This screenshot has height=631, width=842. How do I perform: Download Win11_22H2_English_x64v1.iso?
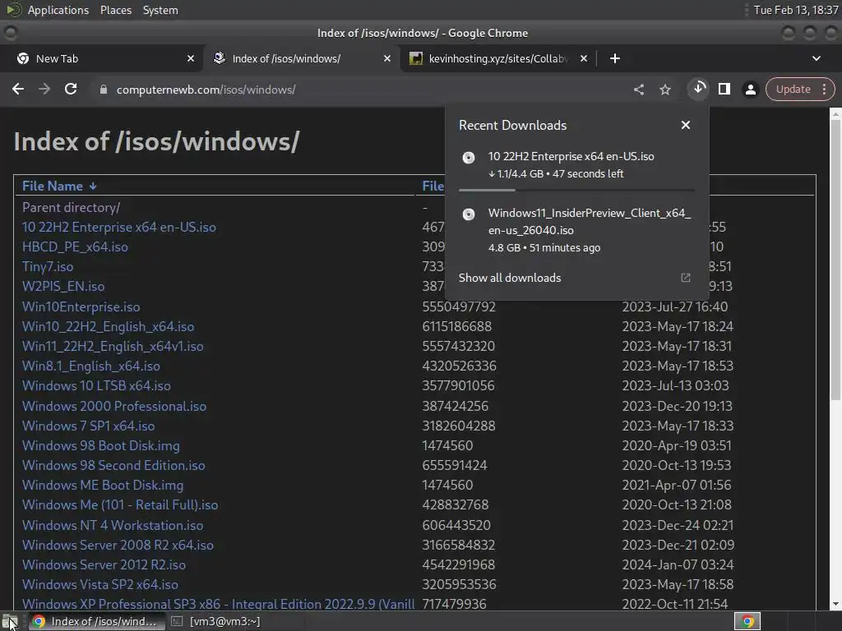pyautogui.click(x=112, y=346)
